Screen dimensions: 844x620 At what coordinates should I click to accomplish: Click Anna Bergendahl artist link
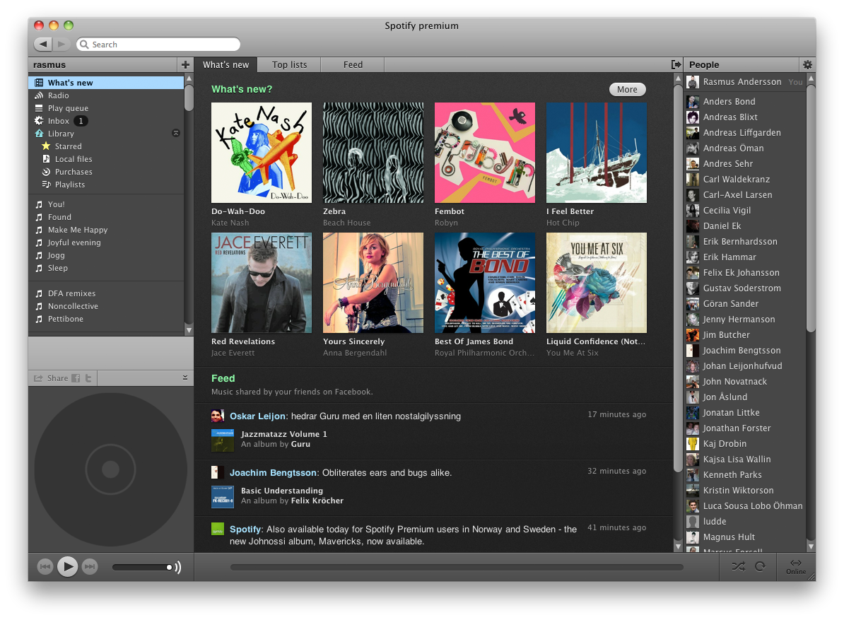(x=355, y=353)
